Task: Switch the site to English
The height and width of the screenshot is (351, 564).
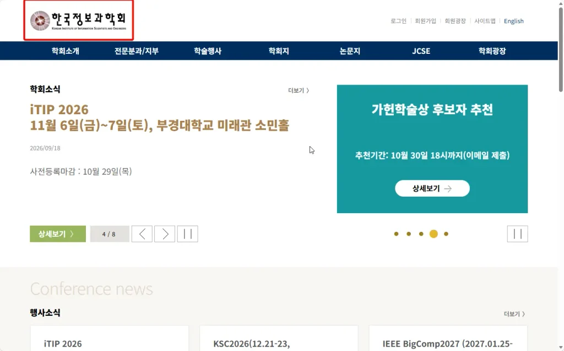Action: [x=513, y=21]
